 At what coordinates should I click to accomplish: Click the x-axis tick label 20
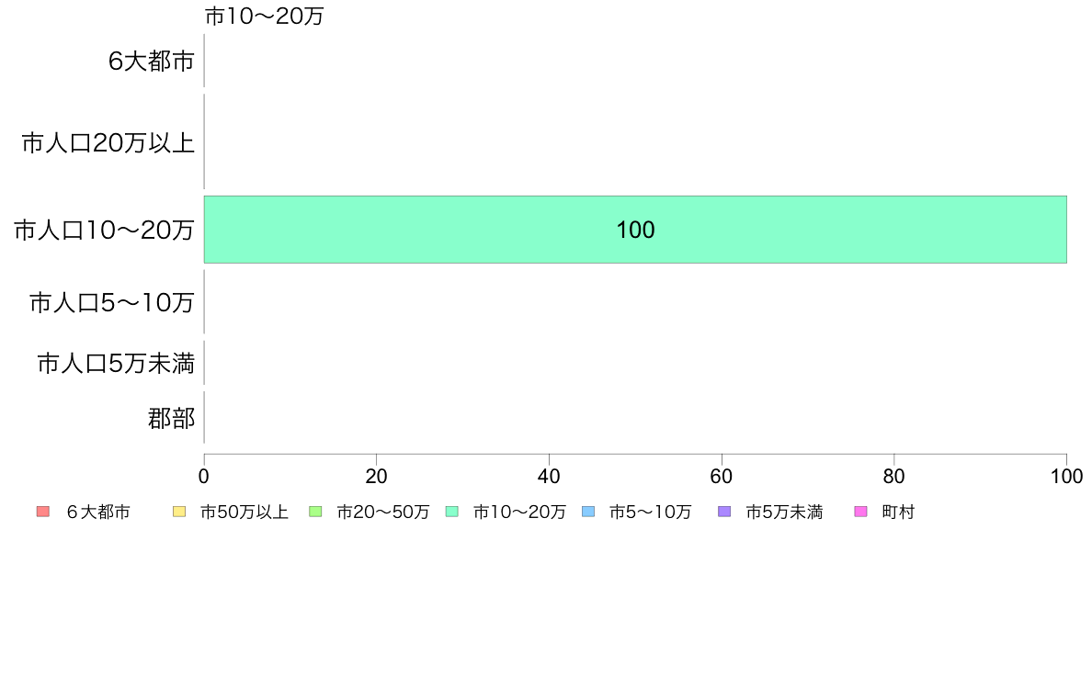point(376,476)
